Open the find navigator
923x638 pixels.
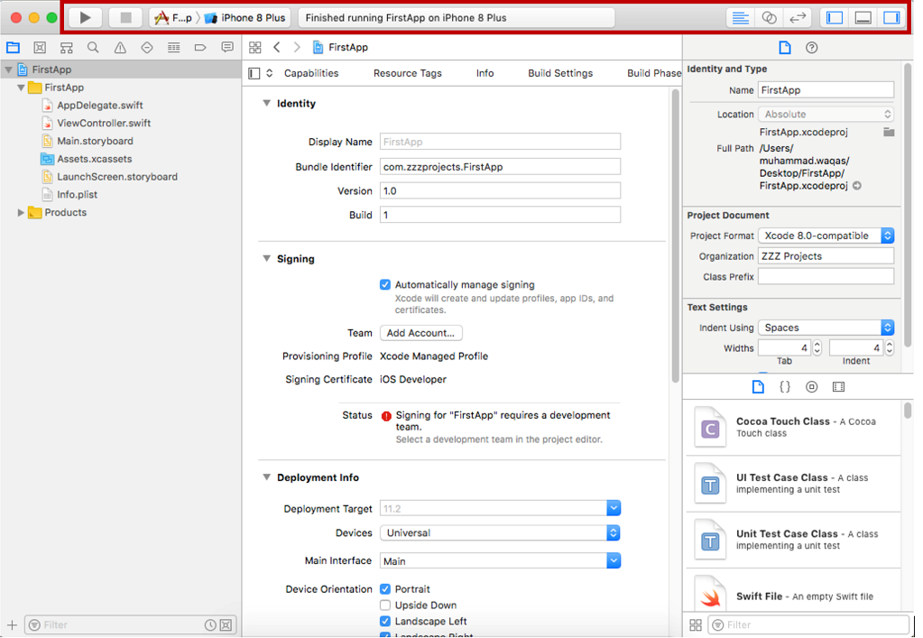click(x=93, y=48)
